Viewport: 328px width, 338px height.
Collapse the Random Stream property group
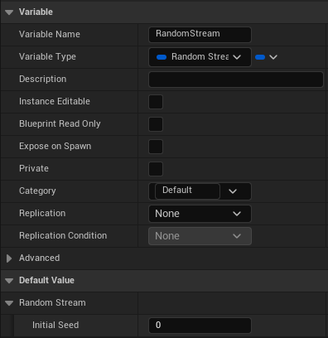[x=9, y=303]
